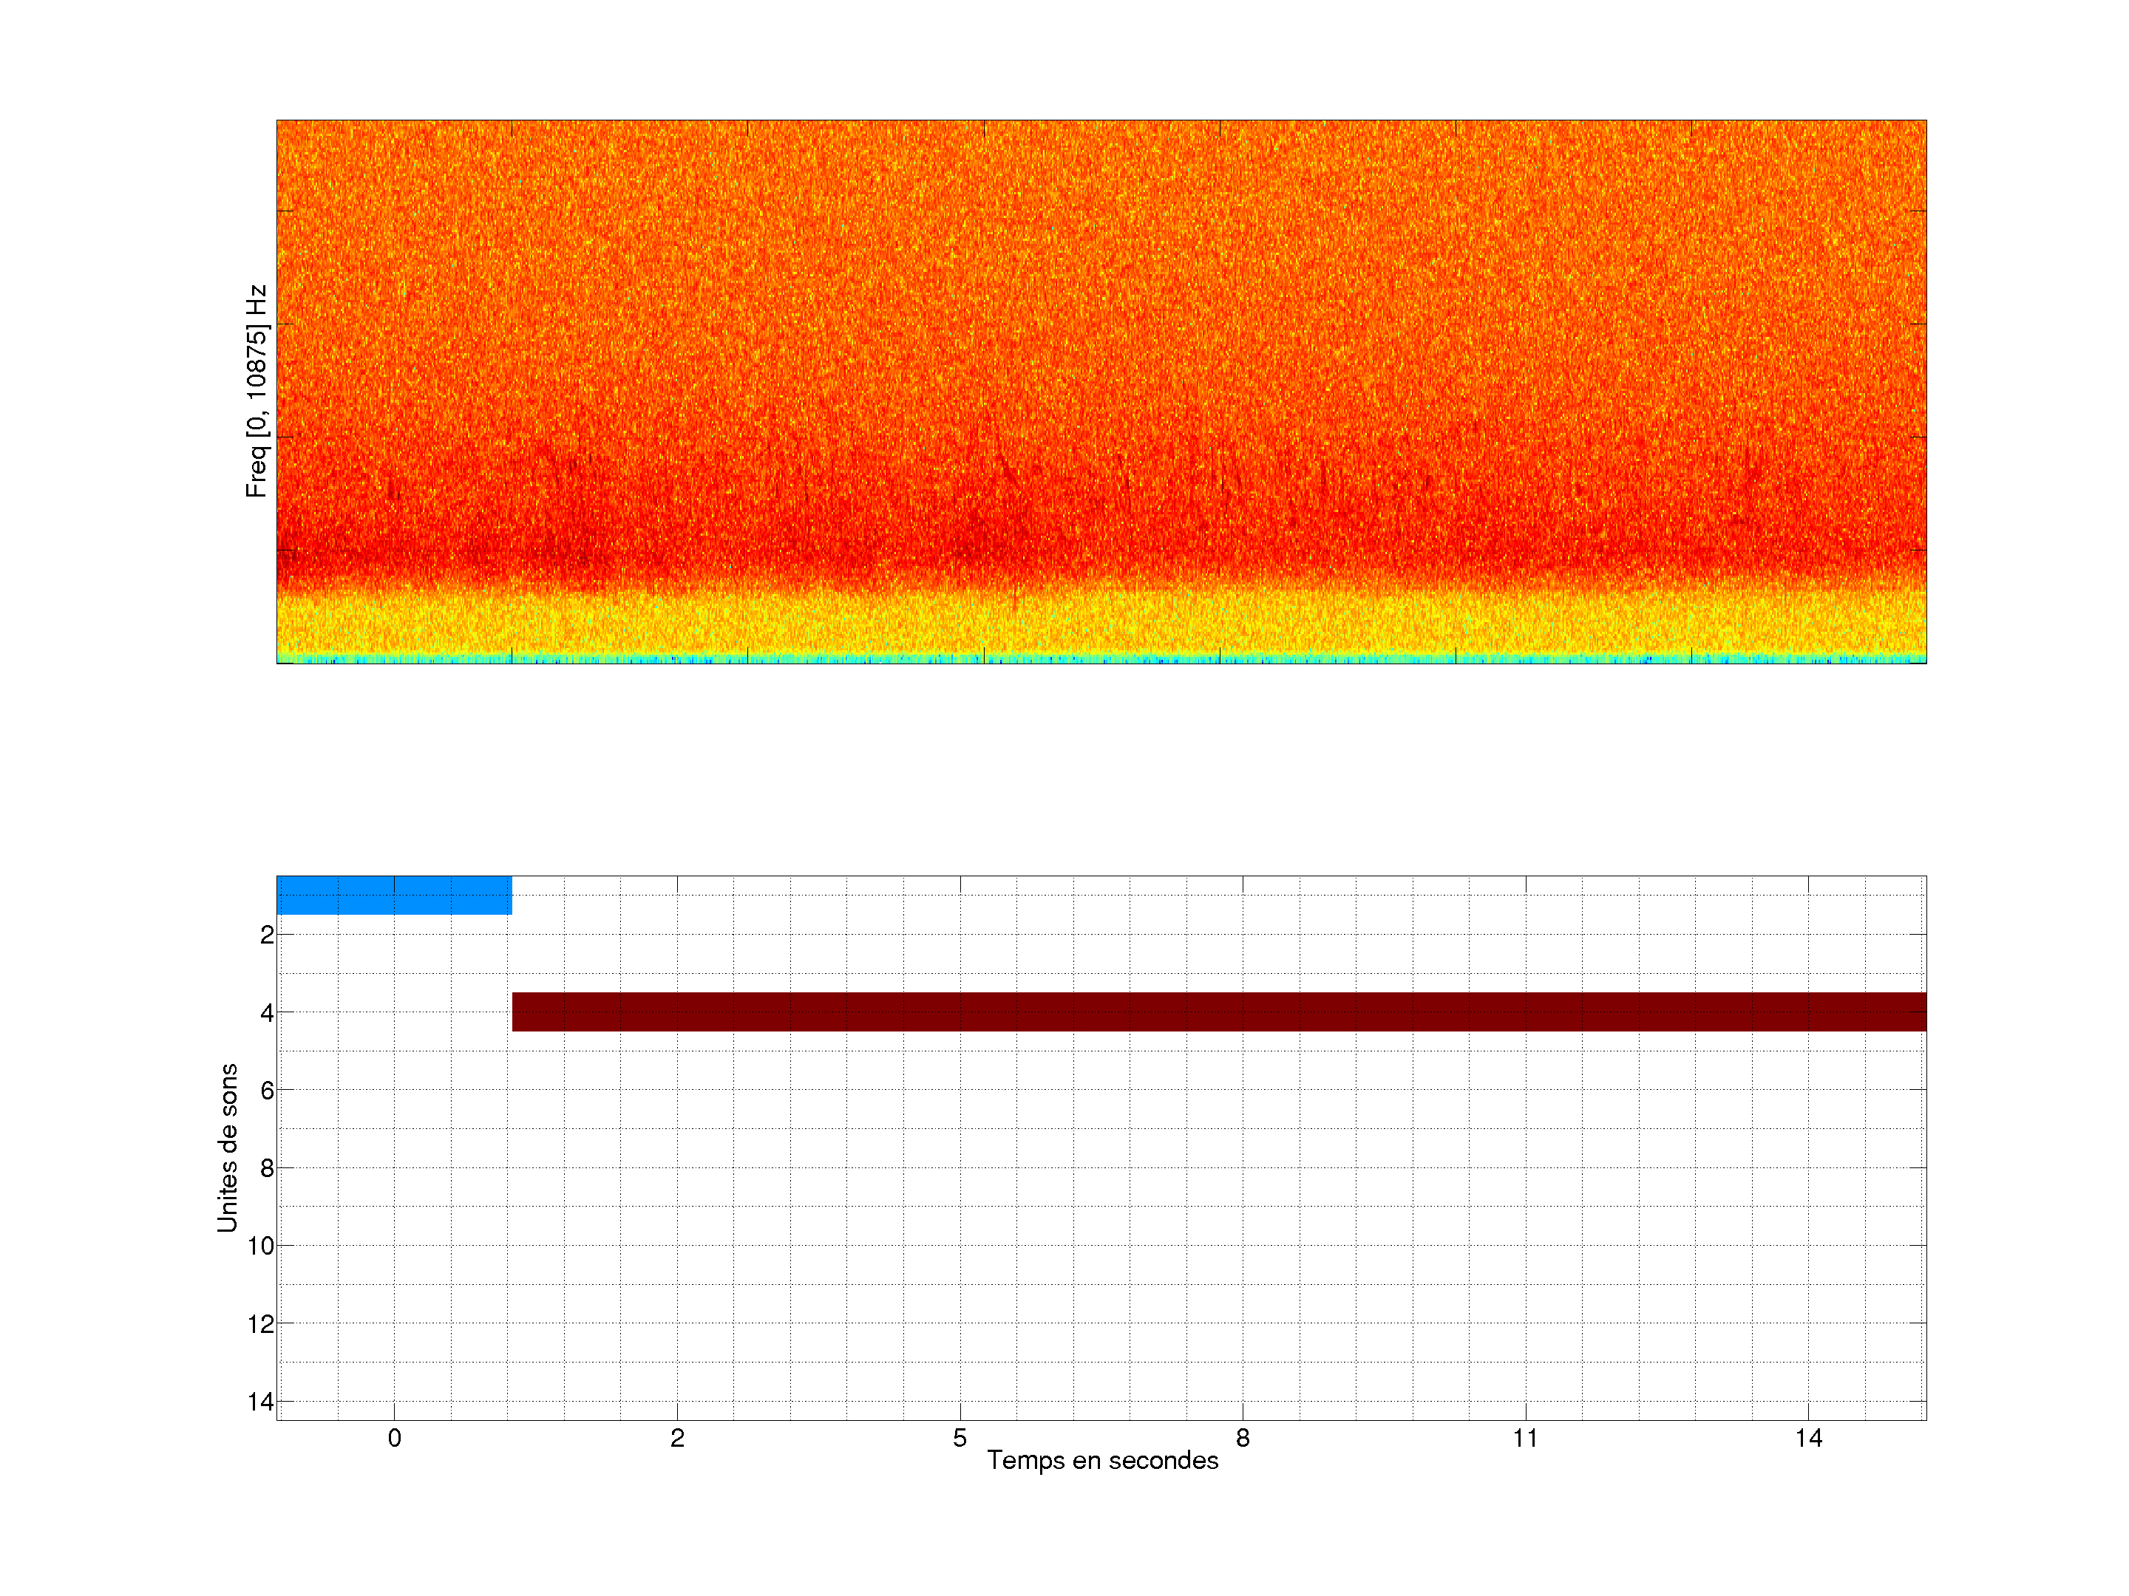Click y-axis tick label 12

(x=261, y=1325)
